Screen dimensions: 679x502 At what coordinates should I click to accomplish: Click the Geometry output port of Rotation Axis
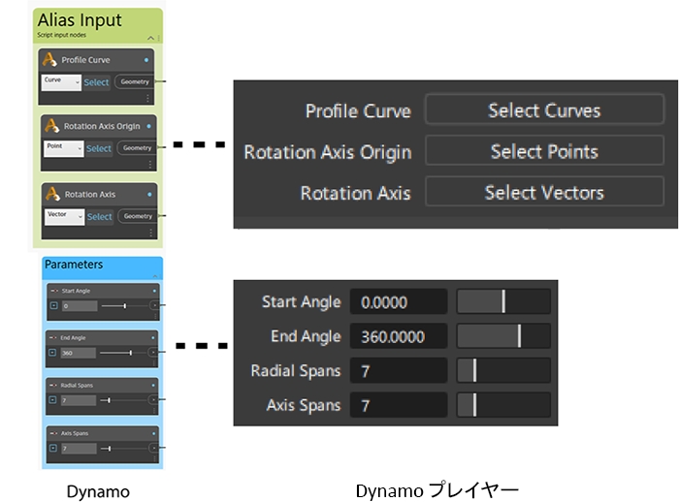click(138, 216)
